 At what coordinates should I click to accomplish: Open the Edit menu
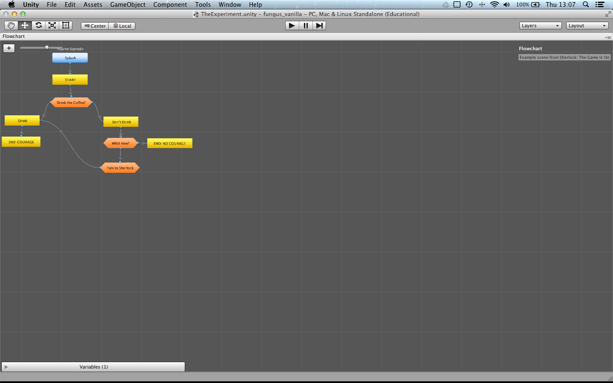[70, 5]
